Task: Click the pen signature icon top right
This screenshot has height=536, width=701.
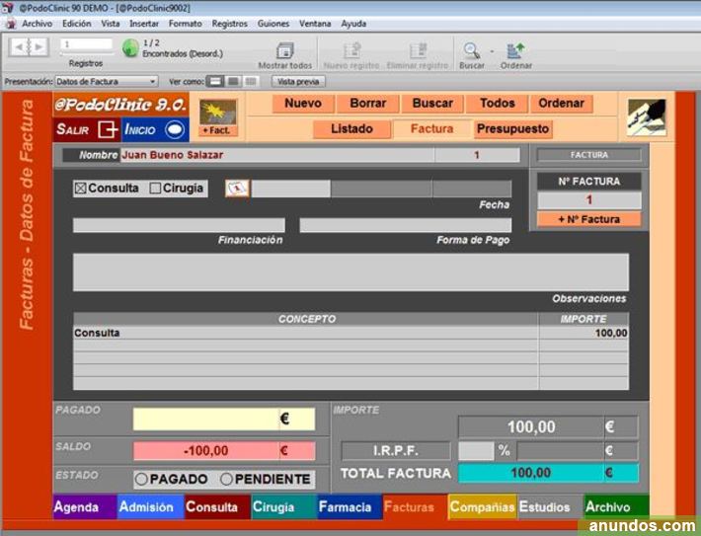Action: [647, 117]
